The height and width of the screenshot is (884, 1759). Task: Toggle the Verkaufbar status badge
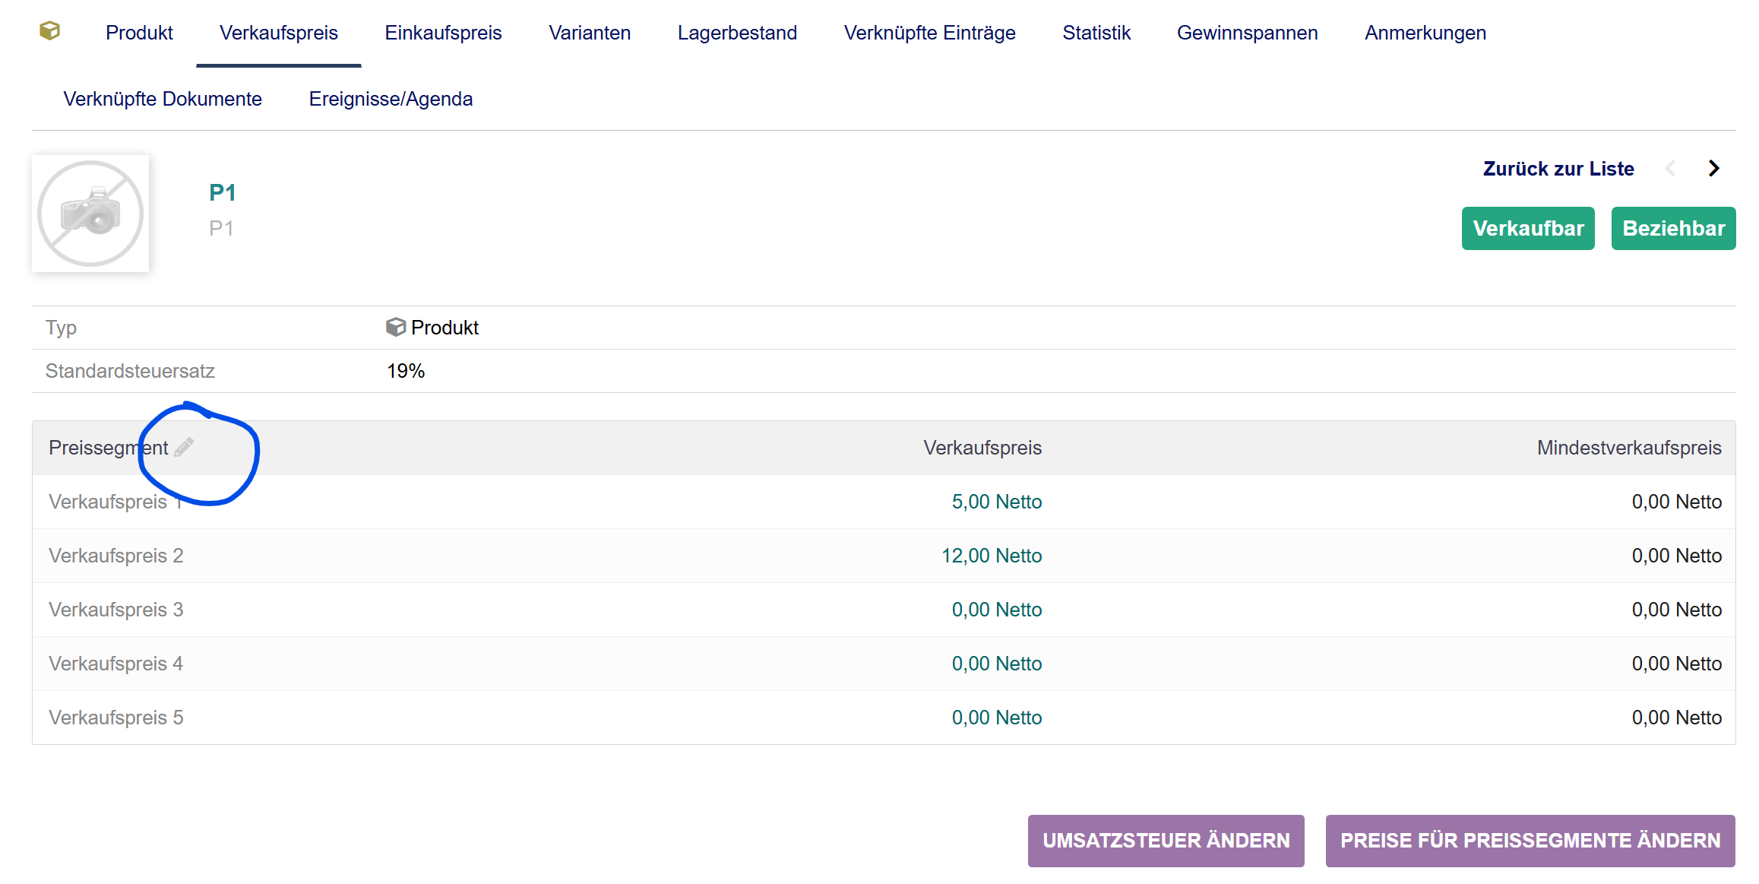click(1527, 228)
